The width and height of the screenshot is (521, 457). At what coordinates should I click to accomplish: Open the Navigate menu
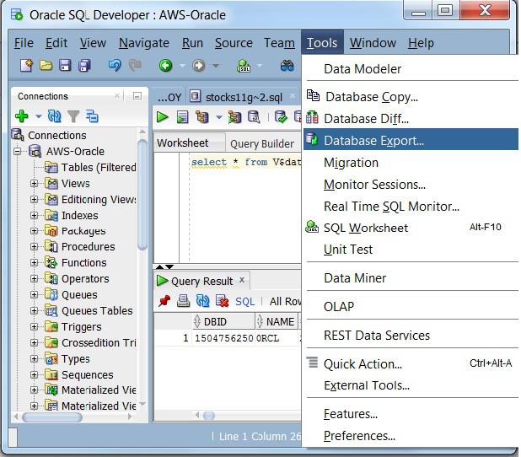click(x=144, y=43)
